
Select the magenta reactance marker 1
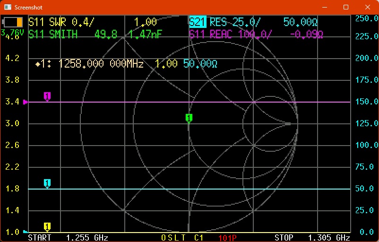click(47, 96)
